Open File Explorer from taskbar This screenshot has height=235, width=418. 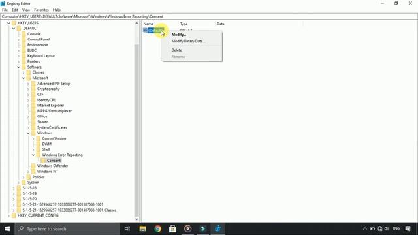click(142, 229)
